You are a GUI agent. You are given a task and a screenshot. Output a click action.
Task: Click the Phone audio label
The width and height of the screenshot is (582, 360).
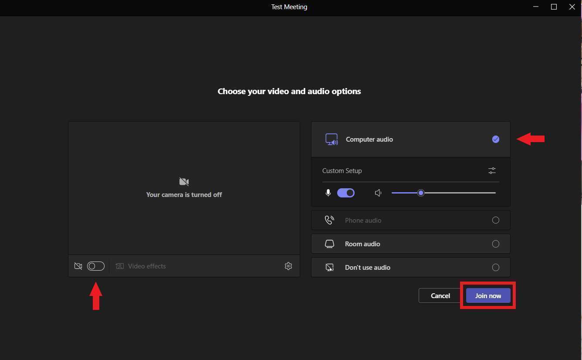pos(363,220)
